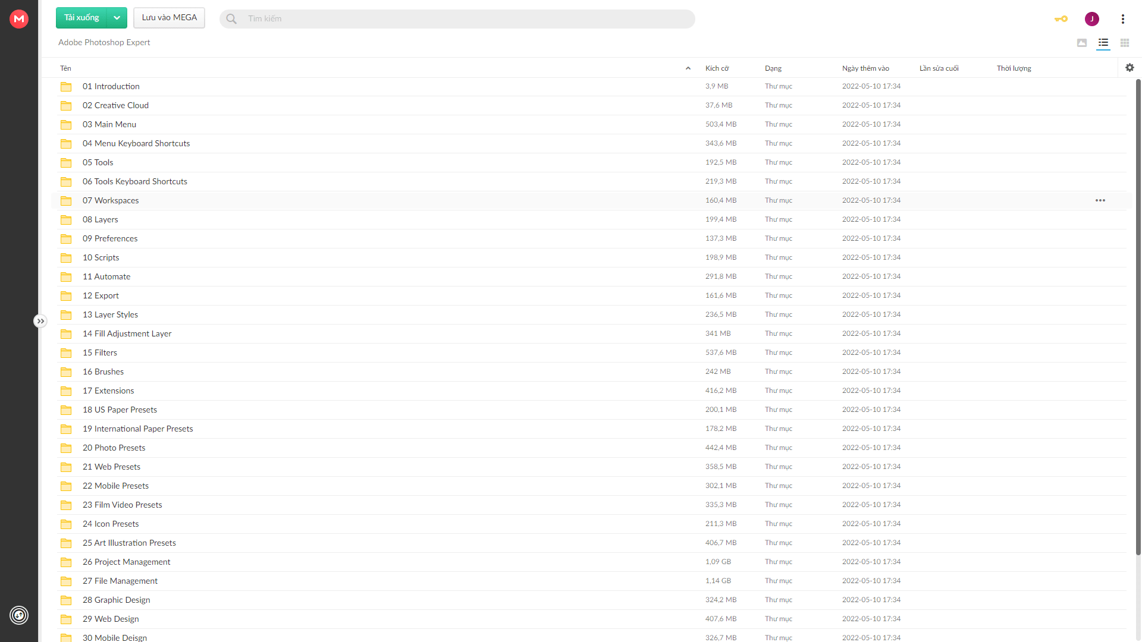
Task: Click the list view icon
Action: (1103, 42)
